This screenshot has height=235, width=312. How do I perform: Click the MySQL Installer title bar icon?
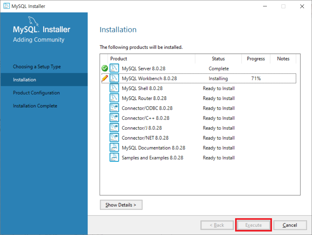(7, 6)
